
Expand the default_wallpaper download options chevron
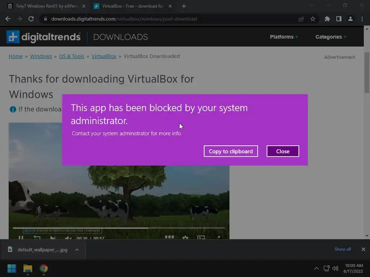click(x=77, y=250)
